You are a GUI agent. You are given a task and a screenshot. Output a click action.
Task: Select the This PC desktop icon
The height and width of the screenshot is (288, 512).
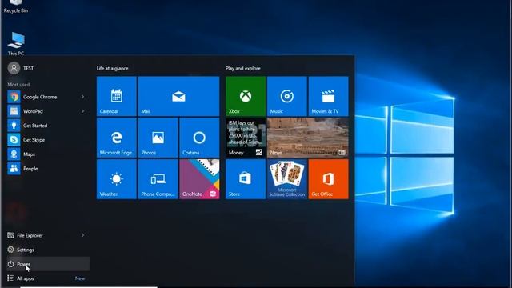16,44
